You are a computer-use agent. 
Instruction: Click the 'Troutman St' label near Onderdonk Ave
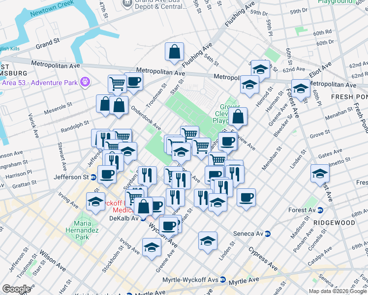coord(156,95)
